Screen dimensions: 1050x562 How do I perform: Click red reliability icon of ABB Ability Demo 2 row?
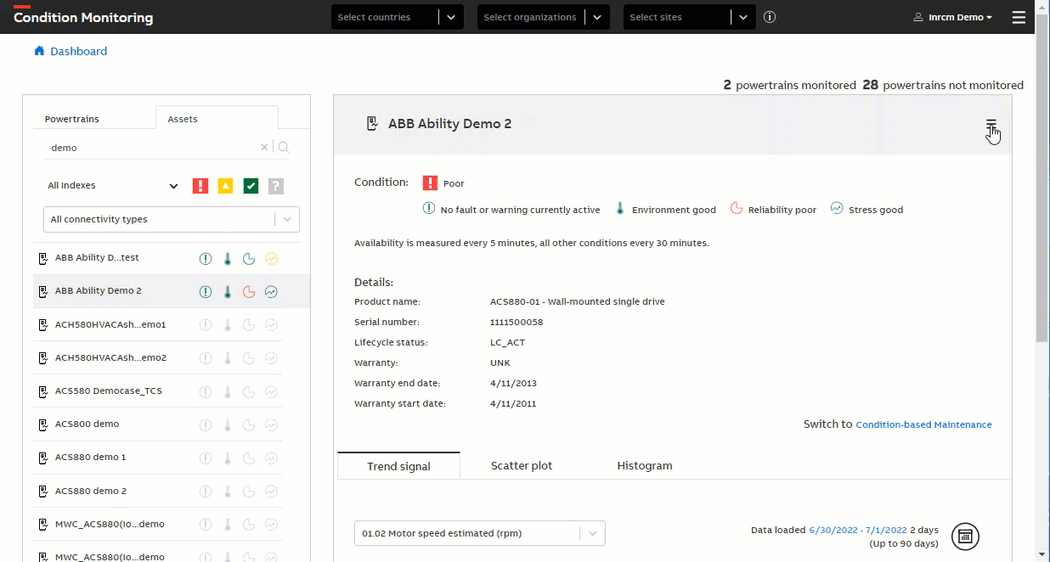(249, 292)
